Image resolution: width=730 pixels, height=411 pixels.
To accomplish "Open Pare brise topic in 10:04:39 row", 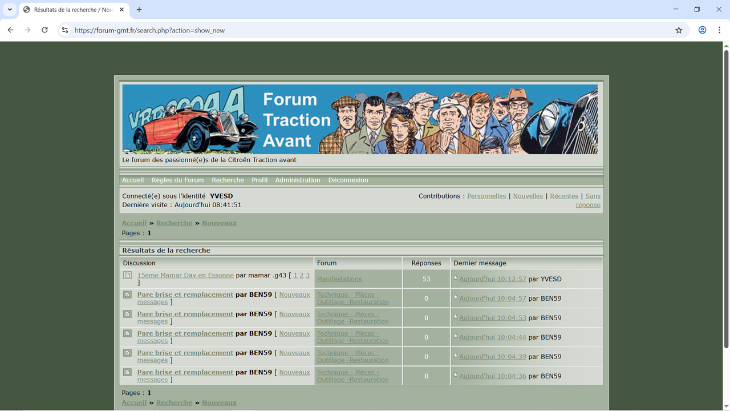I will point(185,353).
